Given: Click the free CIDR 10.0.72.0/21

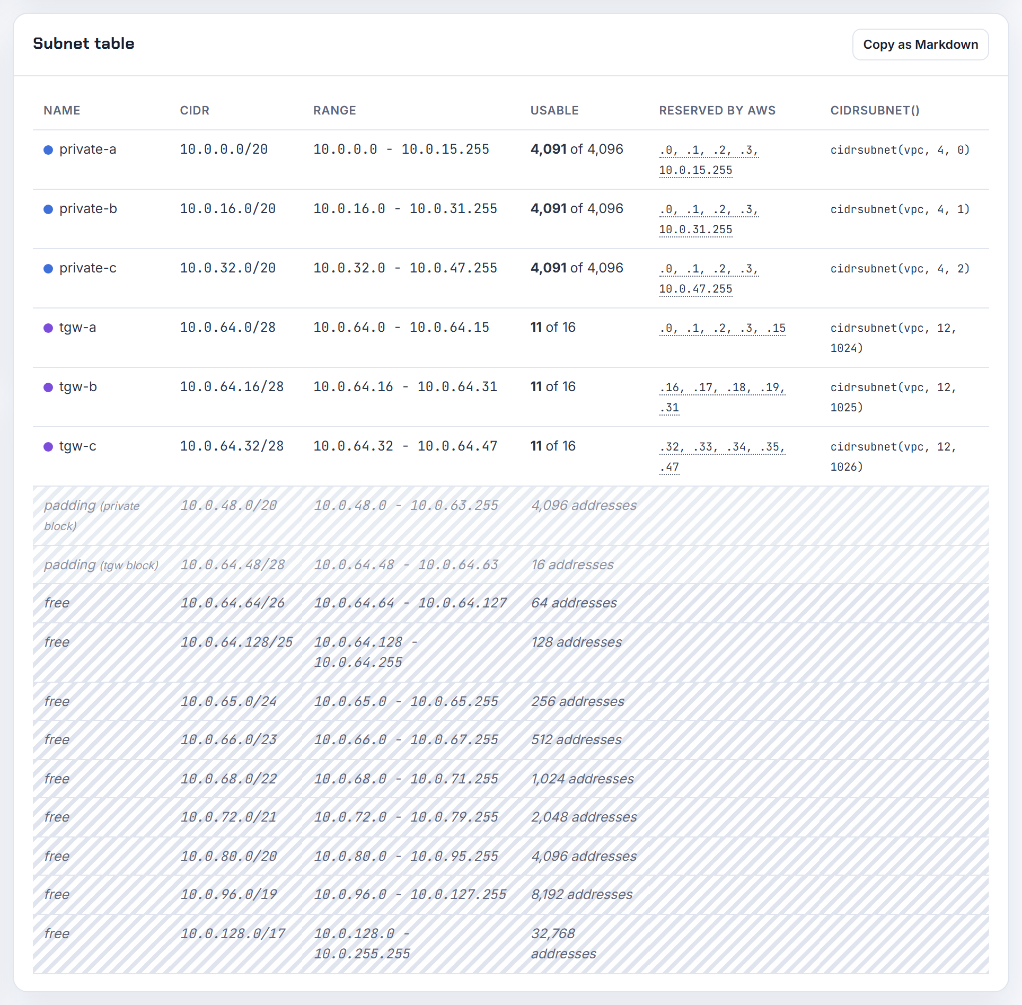Looking at the screenshot, I should tap(229, 817).
